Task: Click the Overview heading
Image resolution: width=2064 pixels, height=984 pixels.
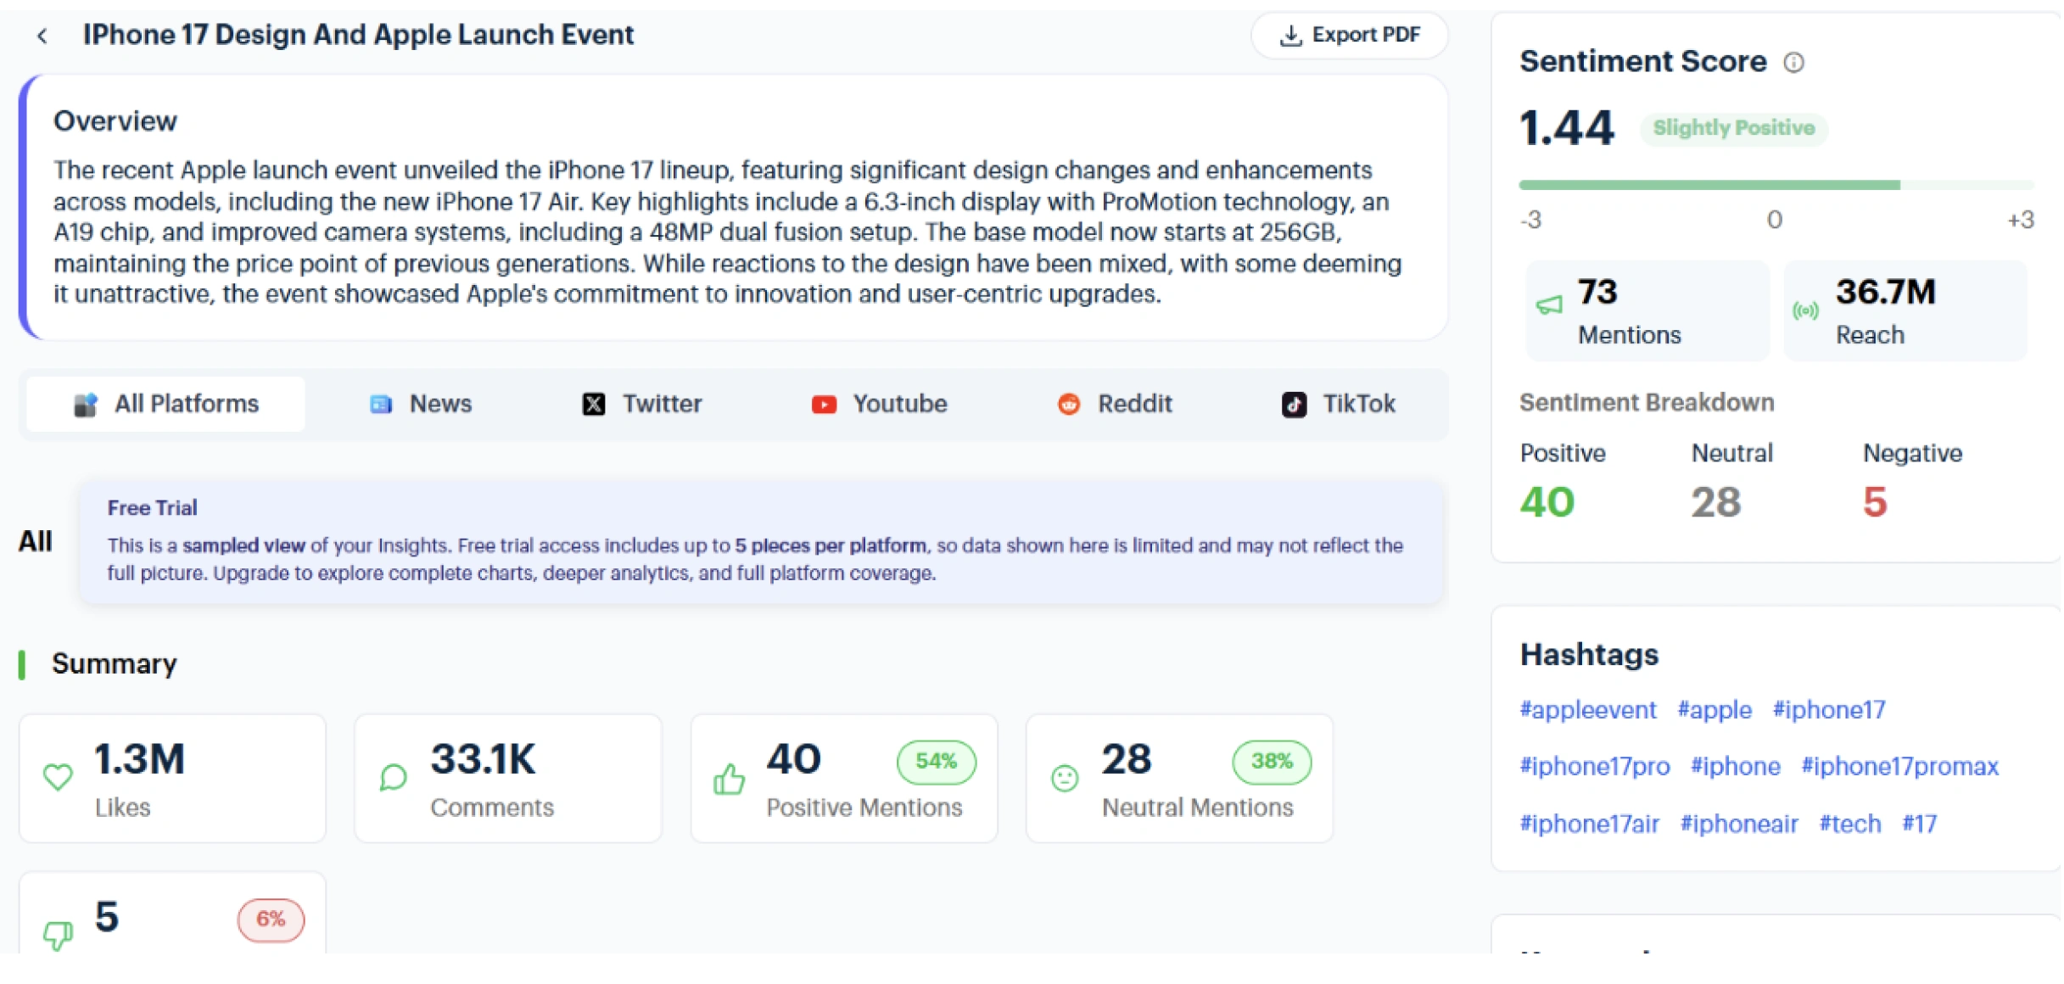Action: pos(115,121)
